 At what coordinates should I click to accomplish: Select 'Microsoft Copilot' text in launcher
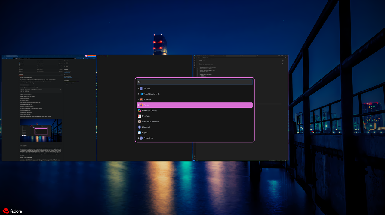coord(149,110)
